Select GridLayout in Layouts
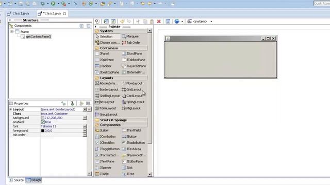 [x=131, y=89]
